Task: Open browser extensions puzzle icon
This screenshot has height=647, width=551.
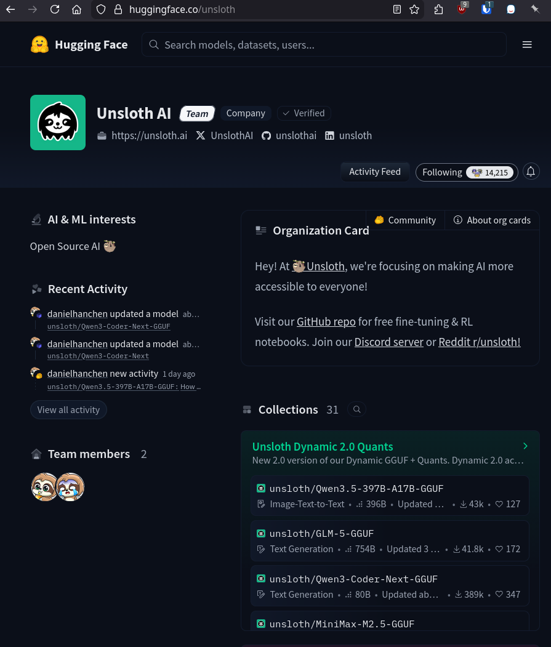Action: tap(438, 9)
